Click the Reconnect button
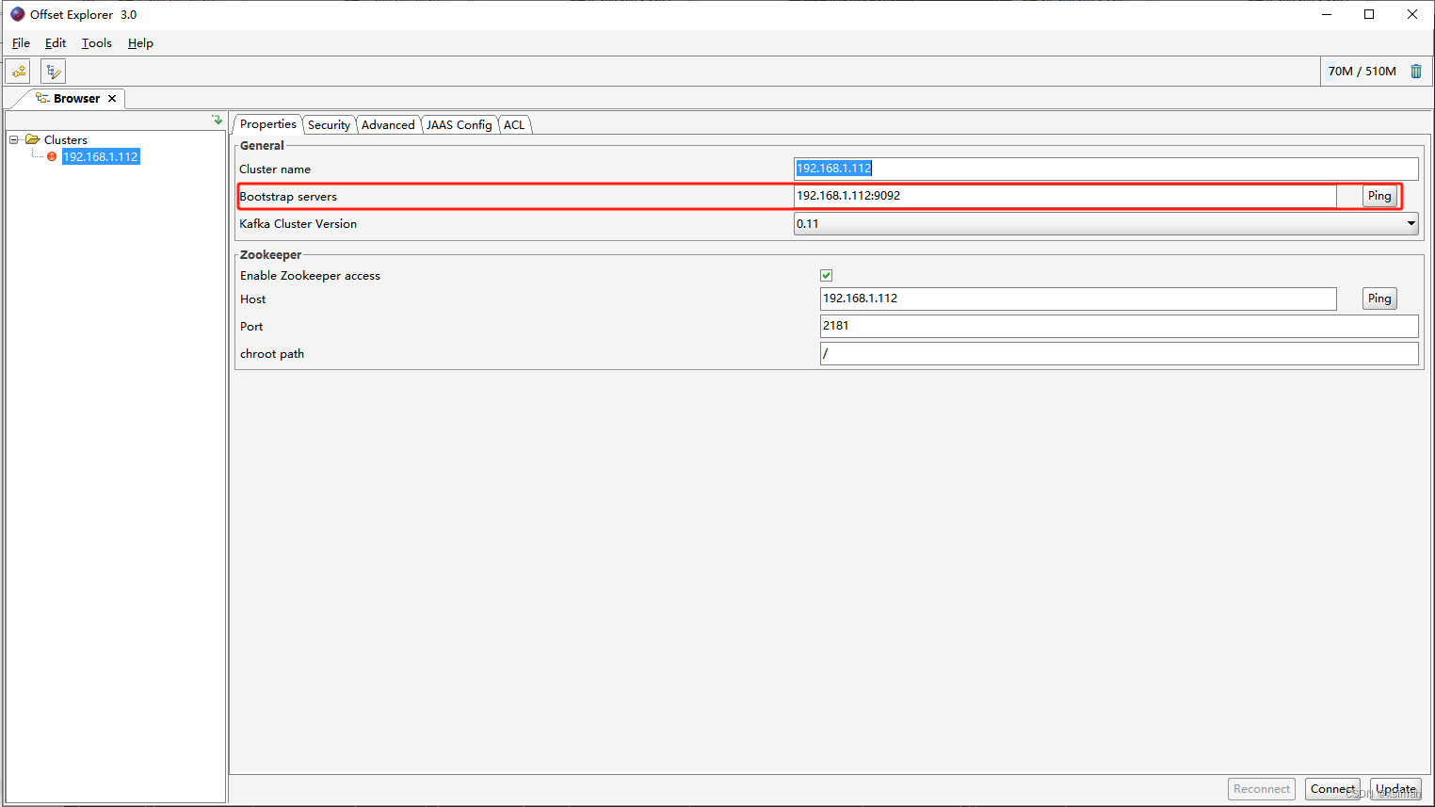Screen dimensions: 1435x807 (1262, 789)
